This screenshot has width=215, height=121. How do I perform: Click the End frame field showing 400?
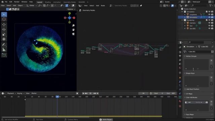[171, 93]
